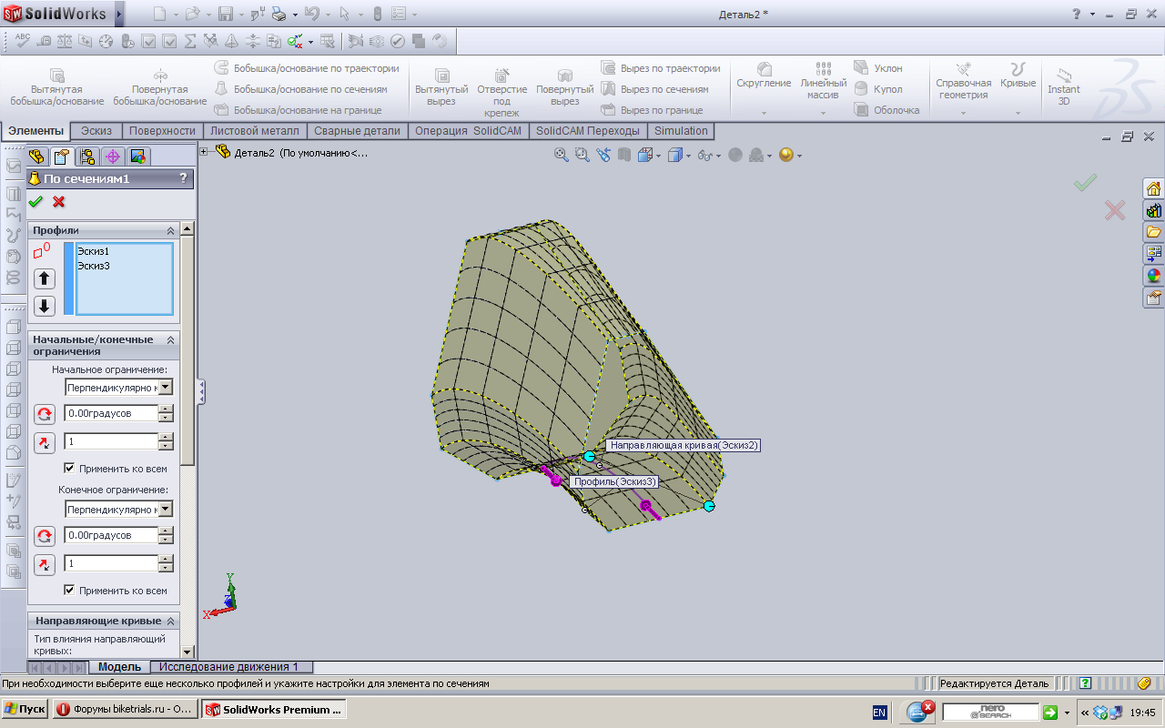Select Эскиз3 in the profiles list
The height and width of the screenshot is (728, 1165).
tap(94, 266)
